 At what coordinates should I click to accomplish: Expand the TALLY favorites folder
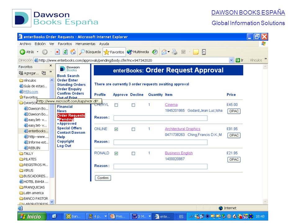click(26, 154)
